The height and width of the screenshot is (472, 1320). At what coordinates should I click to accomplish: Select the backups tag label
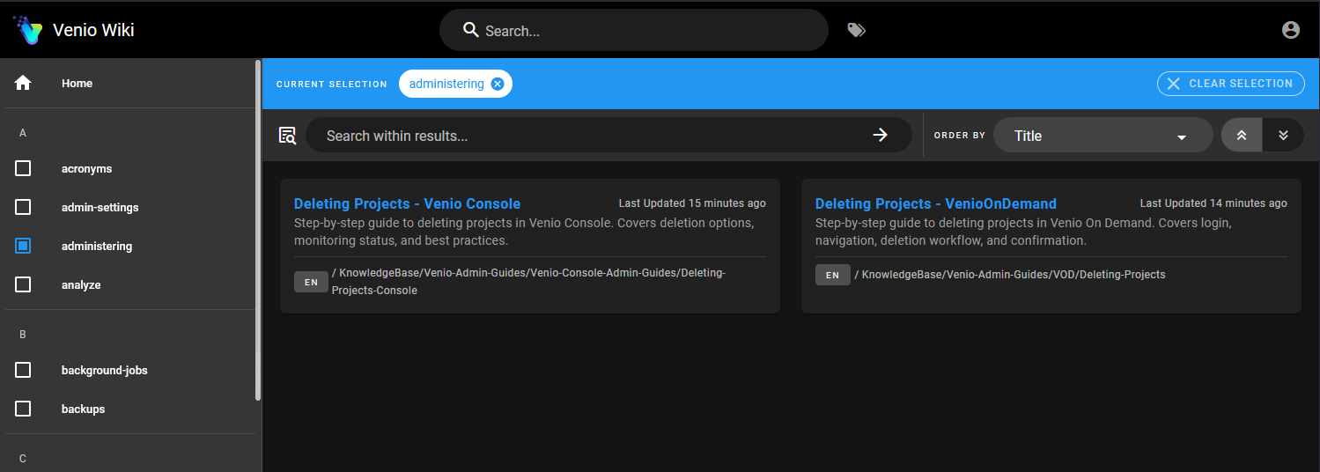[x=83, y=409]
